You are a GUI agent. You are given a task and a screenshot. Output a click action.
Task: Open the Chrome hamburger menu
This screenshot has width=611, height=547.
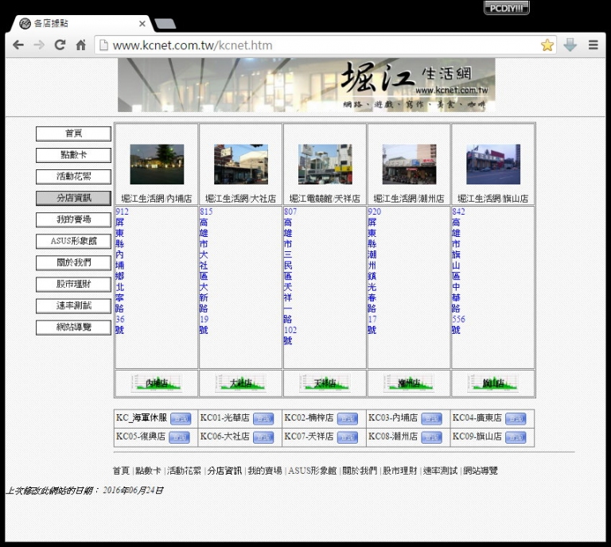593,45
